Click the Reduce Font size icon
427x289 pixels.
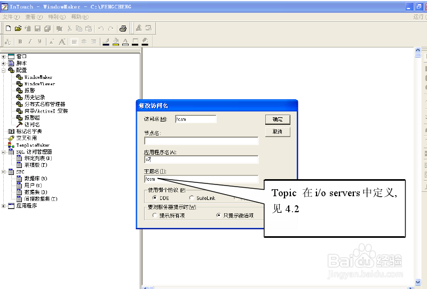tap(52, 42)
